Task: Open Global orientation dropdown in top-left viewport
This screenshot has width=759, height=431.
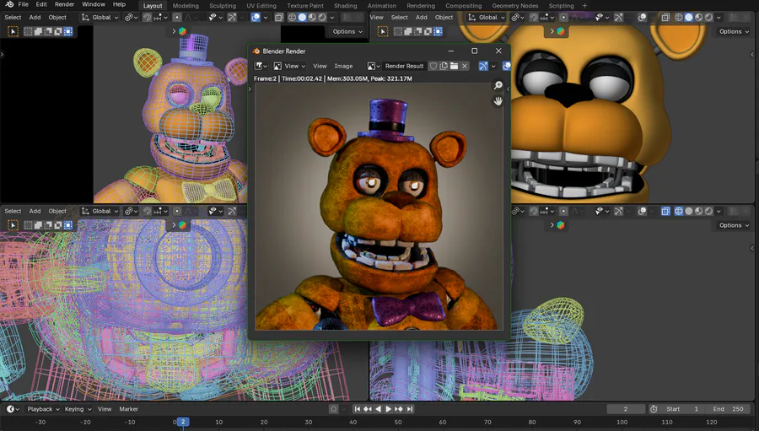Action: click(100, 18)
